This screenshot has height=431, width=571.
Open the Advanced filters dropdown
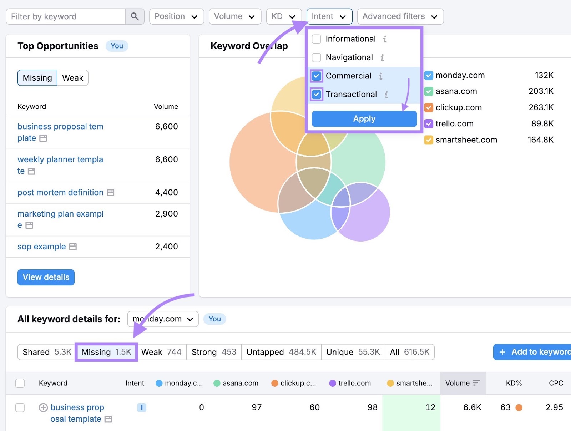click(x=400, y=16)
